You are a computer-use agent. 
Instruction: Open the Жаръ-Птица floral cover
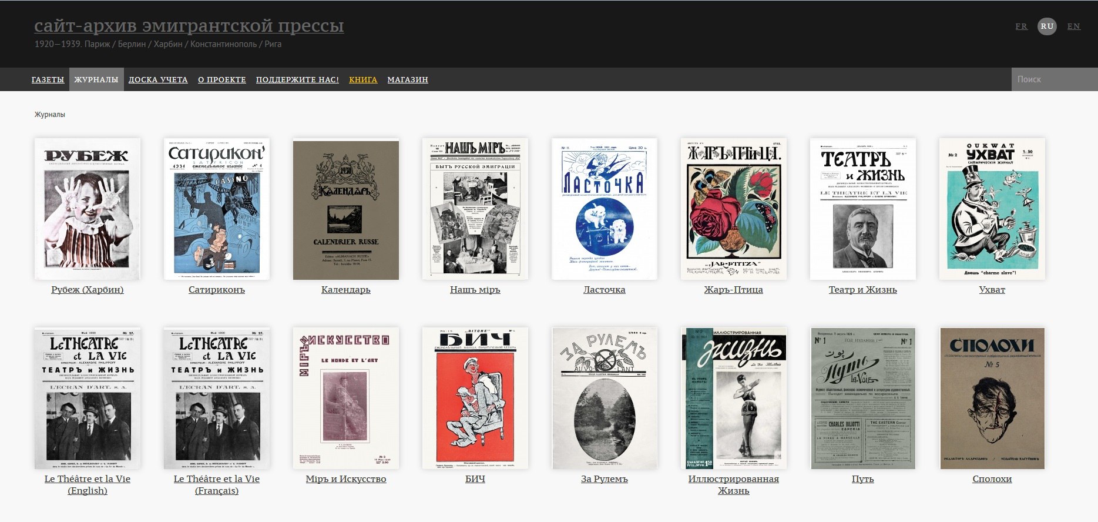pos(733,209)
